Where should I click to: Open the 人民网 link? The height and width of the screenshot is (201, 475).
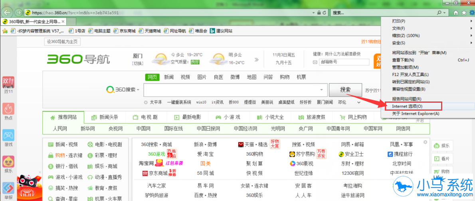[x=60, y=129]
